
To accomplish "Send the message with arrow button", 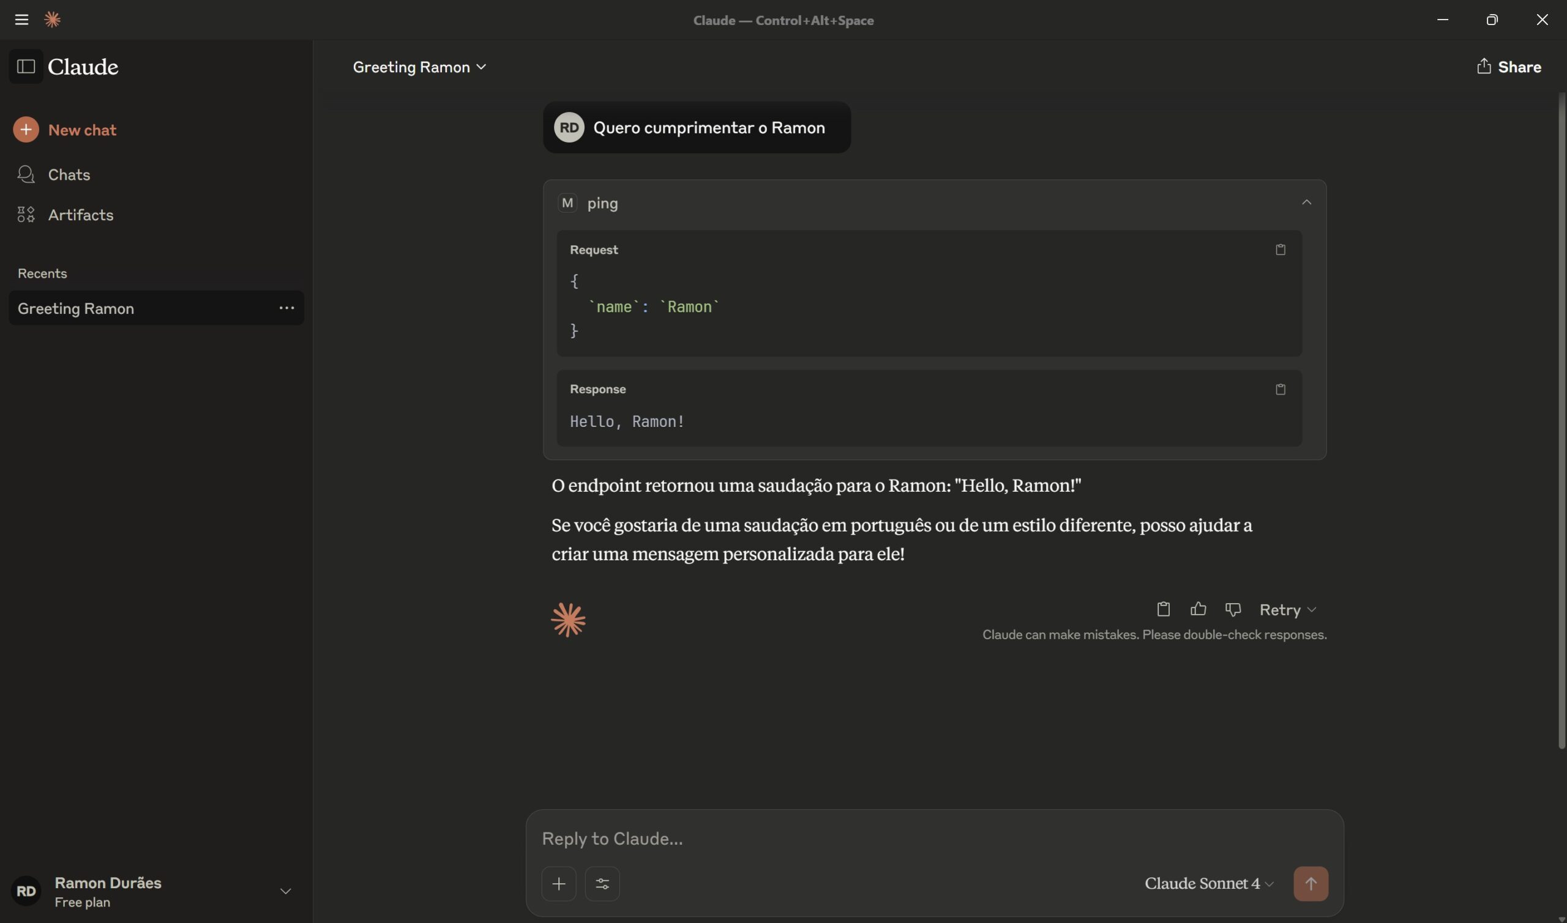I will click(1311, 883).
